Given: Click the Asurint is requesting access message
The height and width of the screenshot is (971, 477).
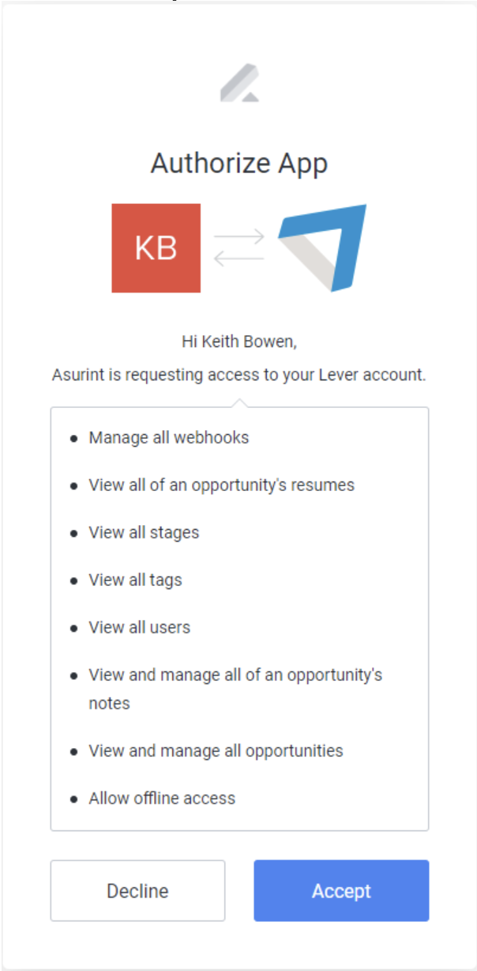Looking at the screenshot, I should click(239, 375).
